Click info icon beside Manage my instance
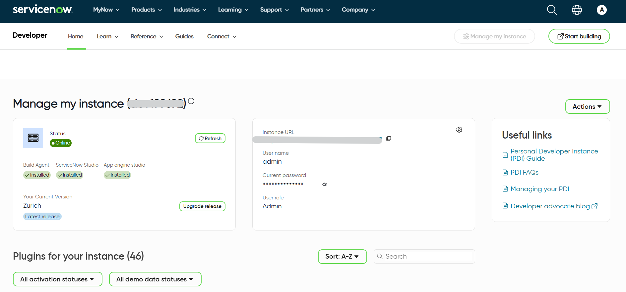The image size is (626, 292). pos(191,101)
